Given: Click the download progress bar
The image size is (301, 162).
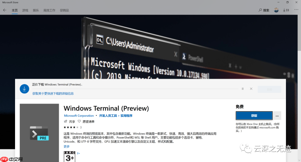Looking at the screenshot, I should pos(135,89).
